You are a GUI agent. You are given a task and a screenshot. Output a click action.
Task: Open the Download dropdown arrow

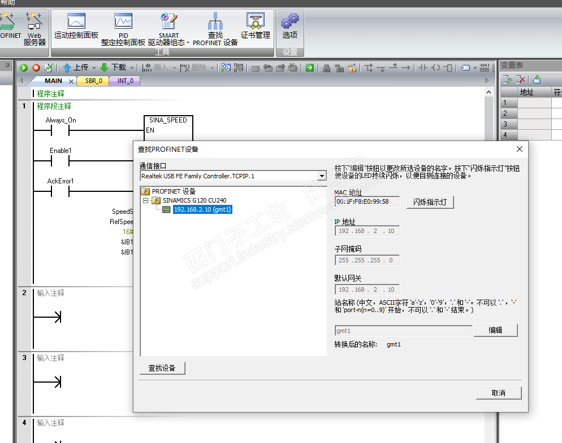click(x=132, y=68)
